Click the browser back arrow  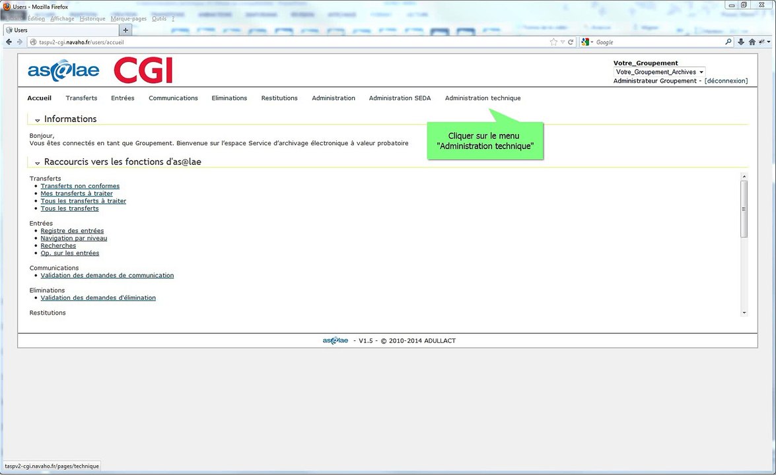click(x=9, y=42)
